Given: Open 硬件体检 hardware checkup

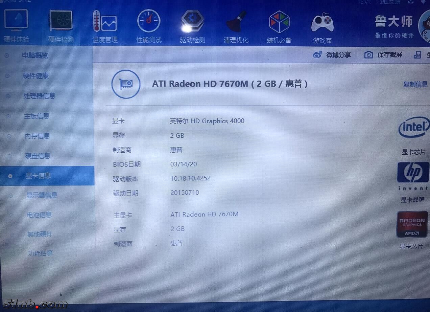Looking at the screenshot, I should [x=16, y=26].
